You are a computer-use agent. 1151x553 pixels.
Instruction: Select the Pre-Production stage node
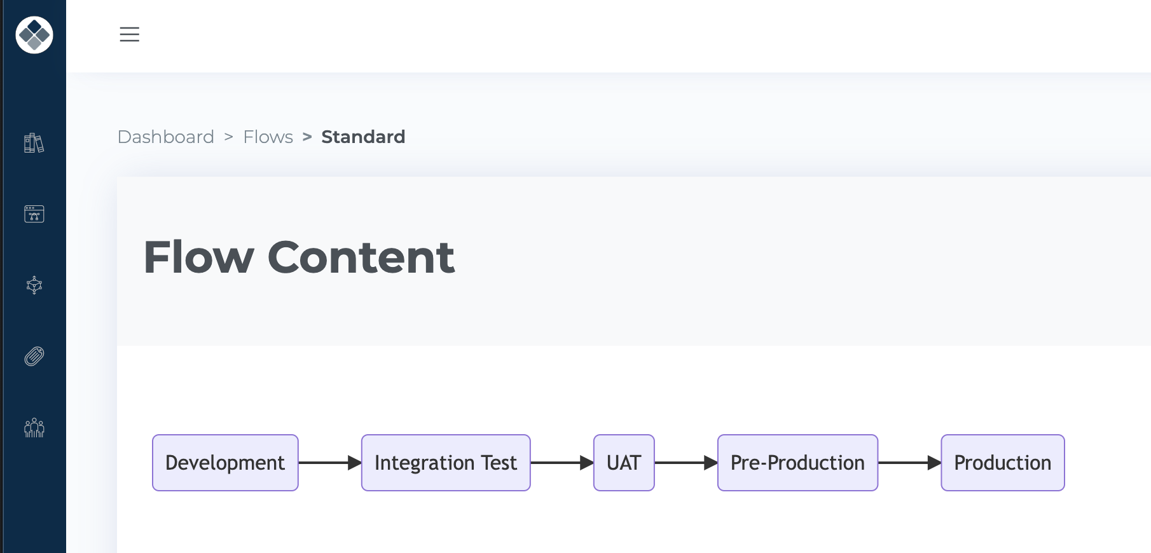797,463
